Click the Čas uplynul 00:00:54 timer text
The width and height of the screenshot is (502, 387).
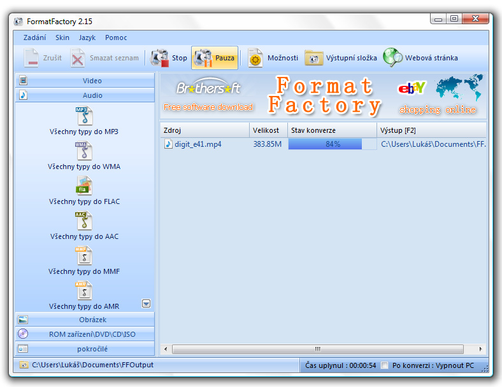click(x=340, y=365)
